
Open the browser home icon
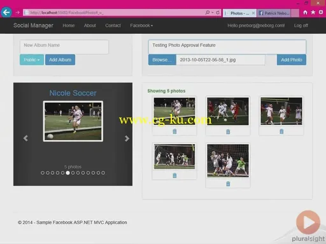coord(305,13)
